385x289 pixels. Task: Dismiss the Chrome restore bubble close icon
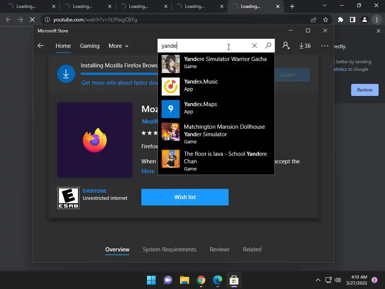pyautogui.click(x=378, y=31)
